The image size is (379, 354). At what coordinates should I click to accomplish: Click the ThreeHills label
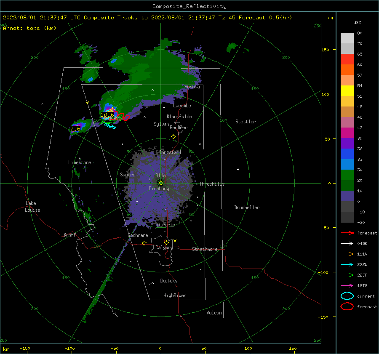[x=212, y=184]
